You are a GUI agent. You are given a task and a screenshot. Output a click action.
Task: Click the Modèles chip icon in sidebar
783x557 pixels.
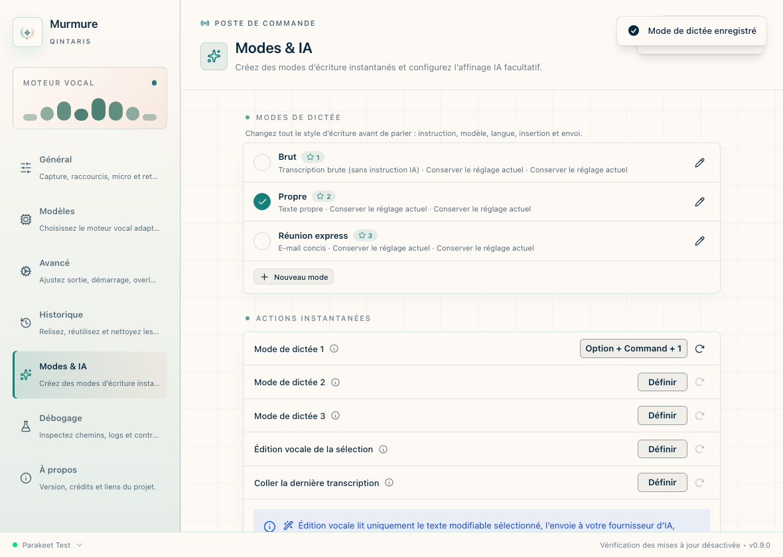[x=26, y=219]
